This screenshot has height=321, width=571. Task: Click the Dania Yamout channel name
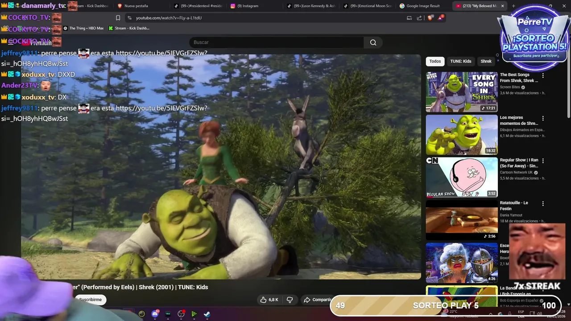(511, 215)
